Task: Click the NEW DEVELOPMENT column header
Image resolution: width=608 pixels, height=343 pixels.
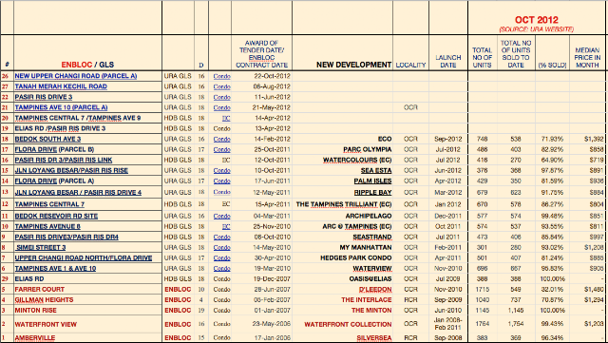Action: click(x=353, y=65)
